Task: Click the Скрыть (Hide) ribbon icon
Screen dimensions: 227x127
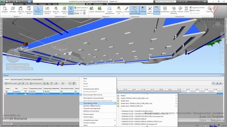Action: coord(92,10)
